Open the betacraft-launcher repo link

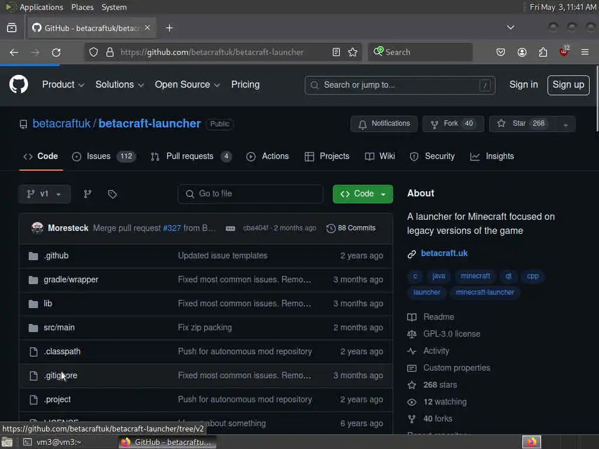(149, 124)
